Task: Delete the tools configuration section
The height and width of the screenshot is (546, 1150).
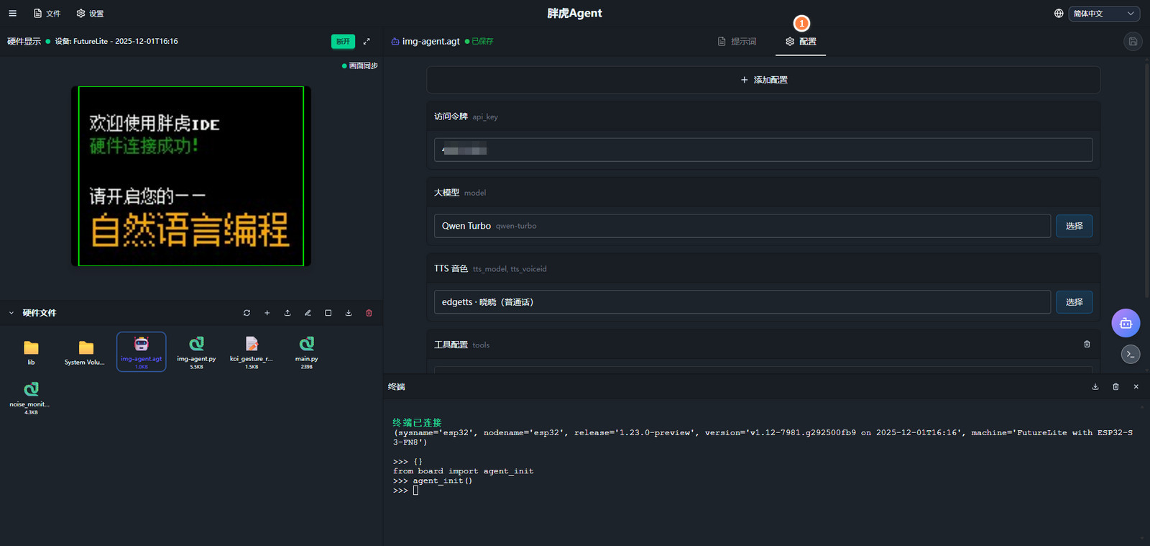Action: coord(1087,345)
